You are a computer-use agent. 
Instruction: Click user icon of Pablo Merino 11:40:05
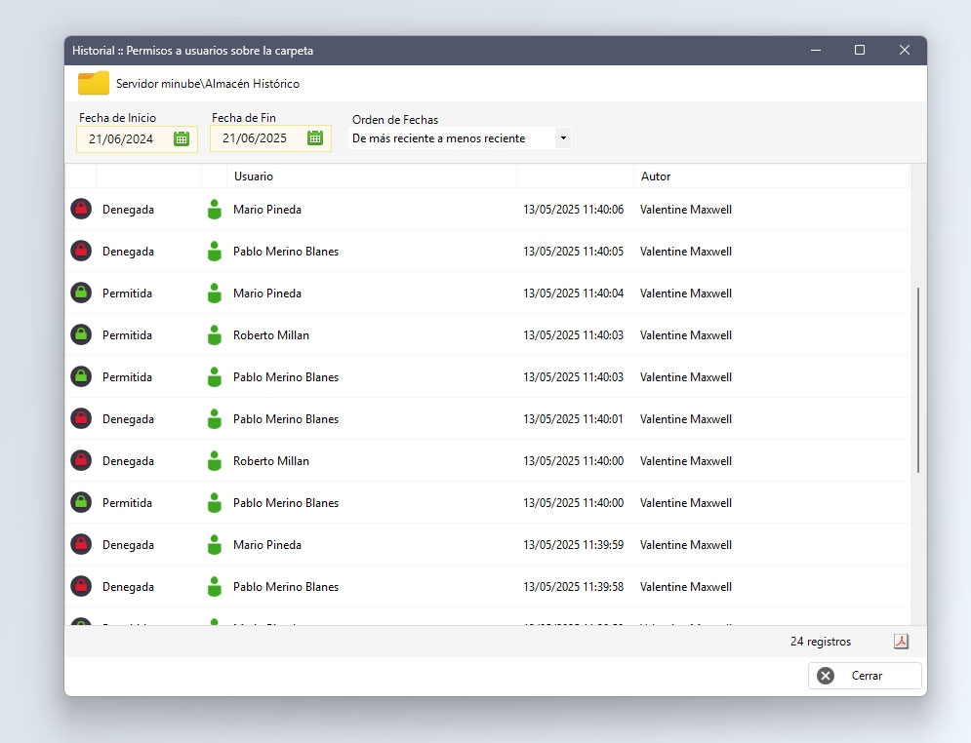pyautogui.click(x=215, y=252)
